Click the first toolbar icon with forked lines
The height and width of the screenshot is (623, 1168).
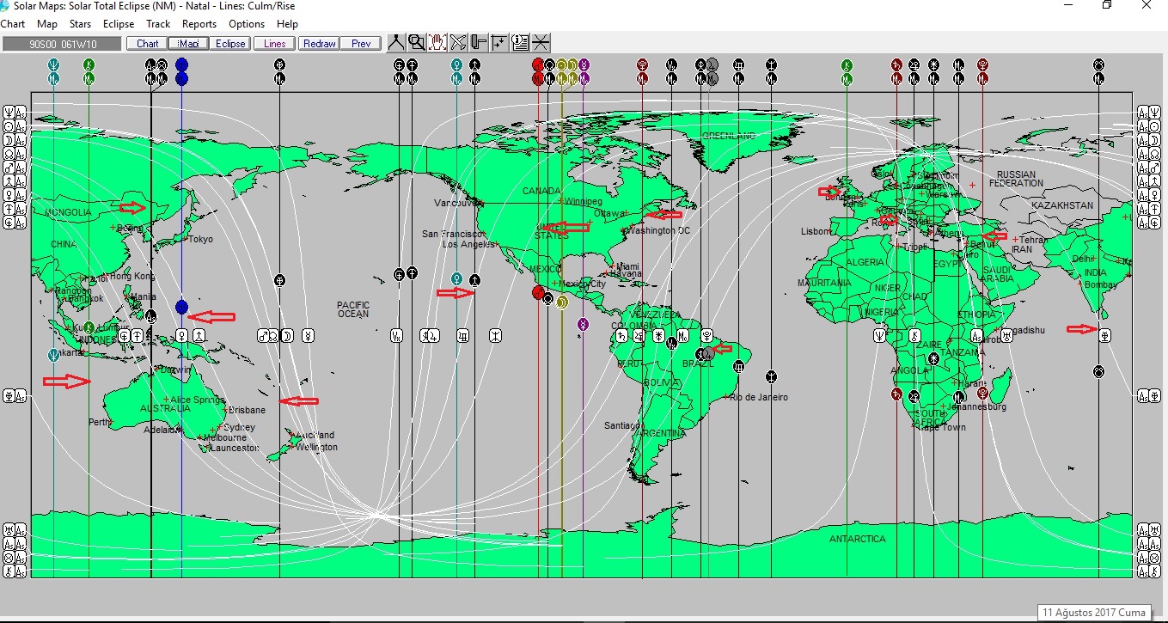coord(396,42)
